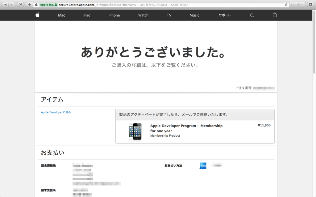Click the ありがとうございました heading
Viewport: 316px width, 197px height.
pyautogui.click(x=153, y=52)
